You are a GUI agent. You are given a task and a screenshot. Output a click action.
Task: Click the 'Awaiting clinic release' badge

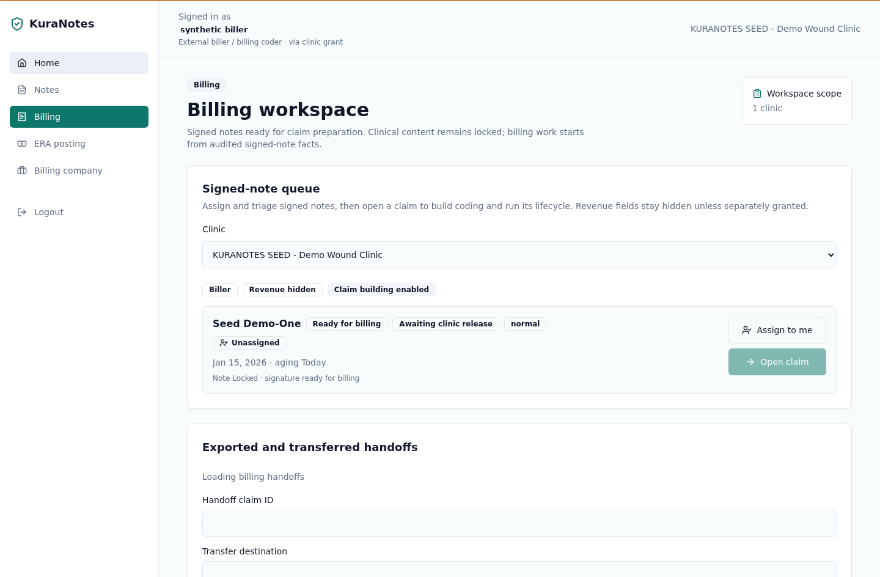pyautogui.click(x=446, y=324)
